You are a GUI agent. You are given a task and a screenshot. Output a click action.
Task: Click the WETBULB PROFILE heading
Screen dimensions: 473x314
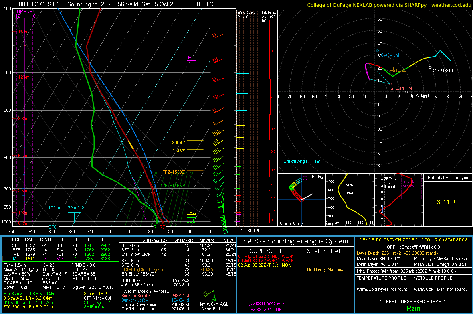(x=433, y=278)
